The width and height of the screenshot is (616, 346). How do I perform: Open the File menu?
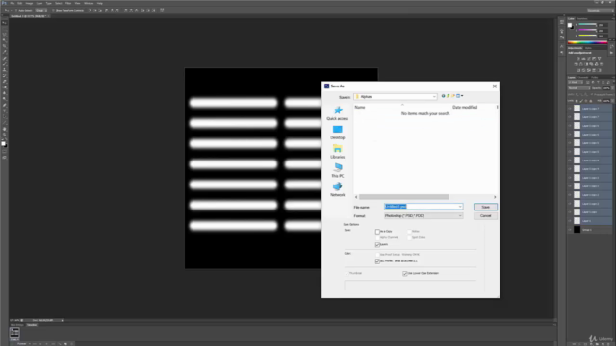[x=13, y=3]
